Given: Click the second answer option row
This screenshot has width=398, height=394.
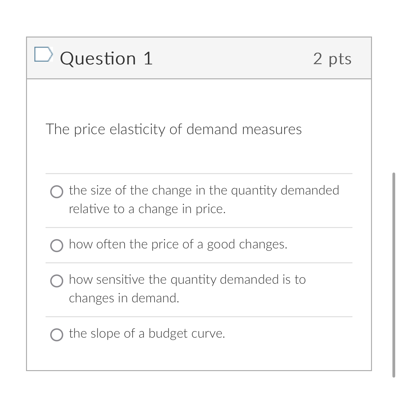Looking at the screenshot, I should [x=198, y=245].
